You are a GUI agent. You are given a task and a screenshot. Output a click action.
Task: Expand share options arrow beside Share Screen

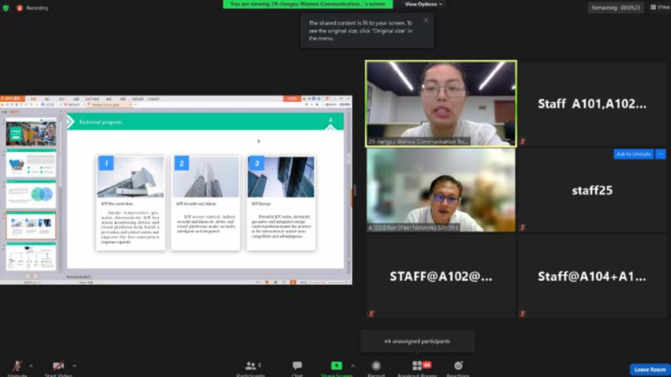(x=353, y=365)
